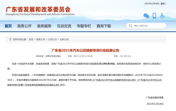The image size is (176, 111).
Task: Open the 政务公开 navigation menu
Action: pyautogui.click(x=24, y=26)
